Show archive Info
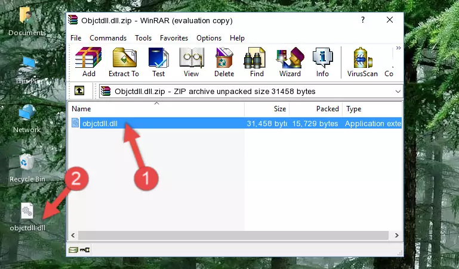This screenshot has height=269, width=459. pos(322,62)
